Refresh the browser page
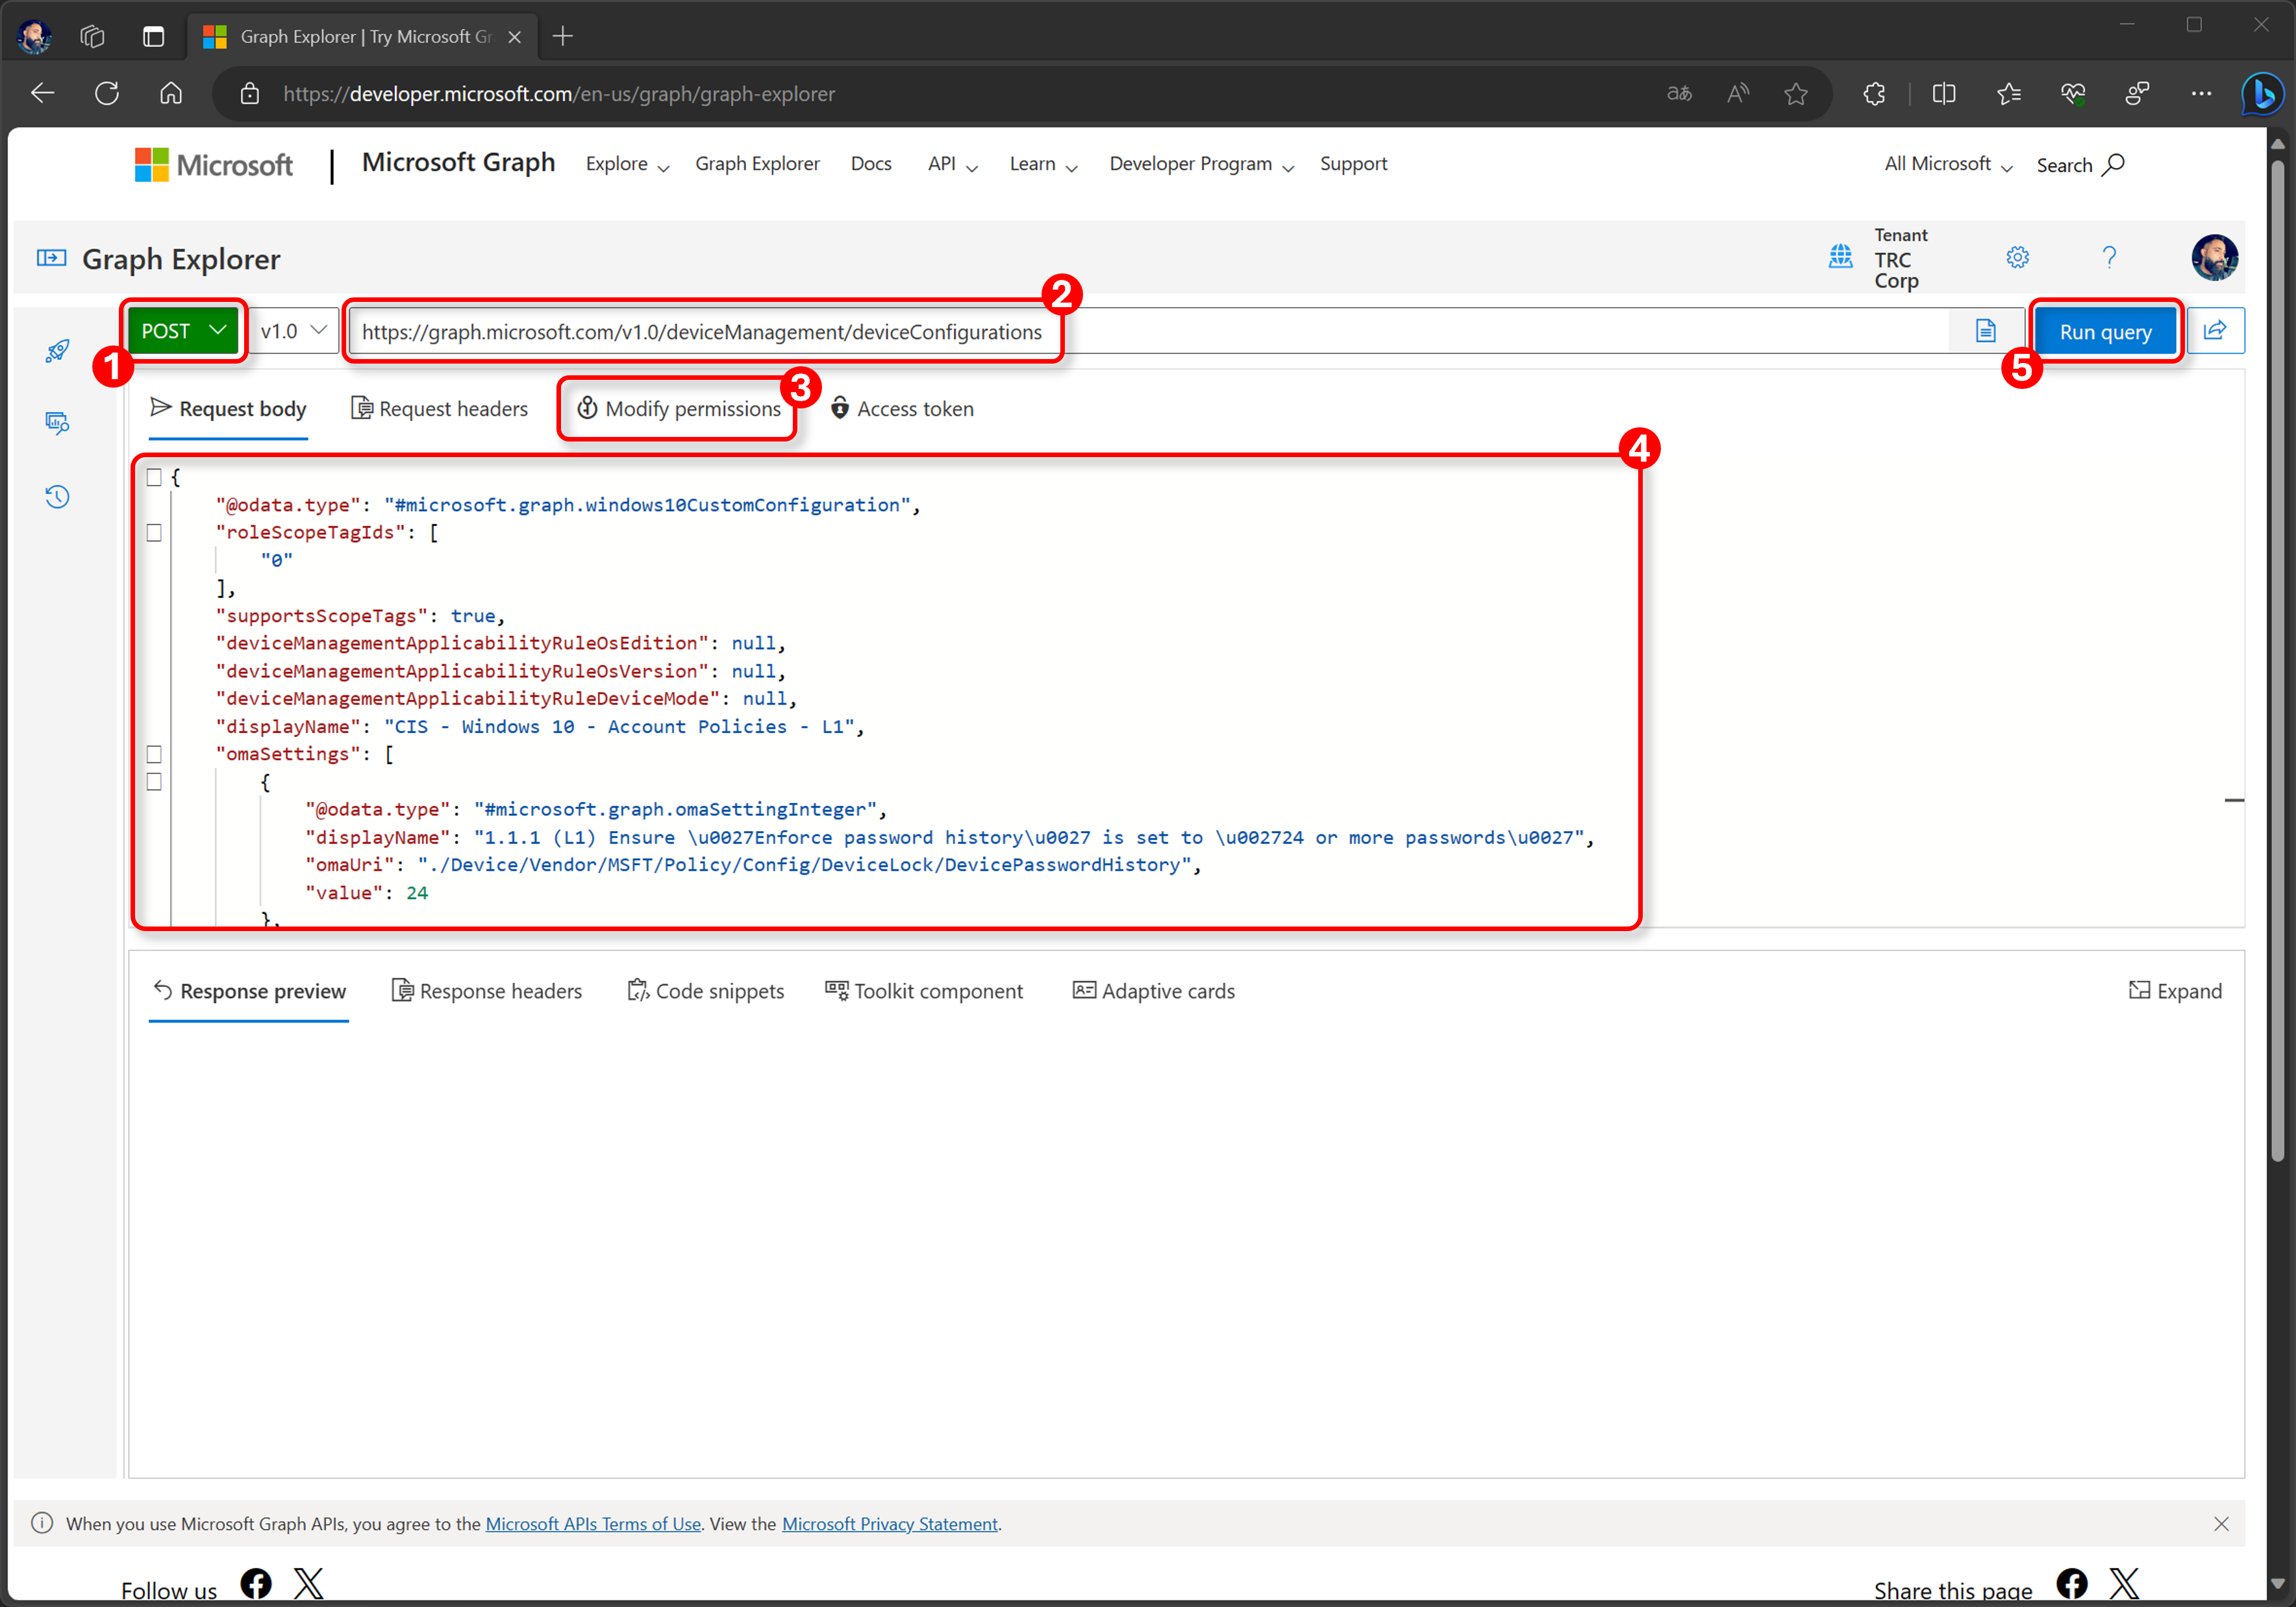This screenshot has height=1607, width=2296. coord(107,94)
